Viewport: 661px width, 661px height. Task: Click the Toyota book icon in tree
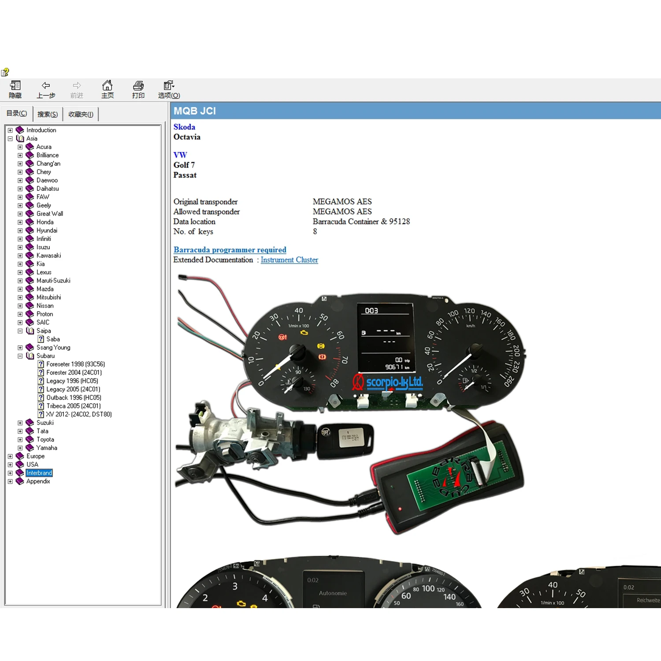pyautogui.click(x=30, y=439)
